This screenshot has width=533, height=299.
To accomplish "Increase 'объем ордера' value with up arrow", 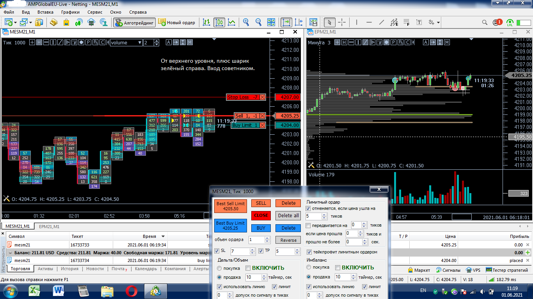I will pos(267,238).
